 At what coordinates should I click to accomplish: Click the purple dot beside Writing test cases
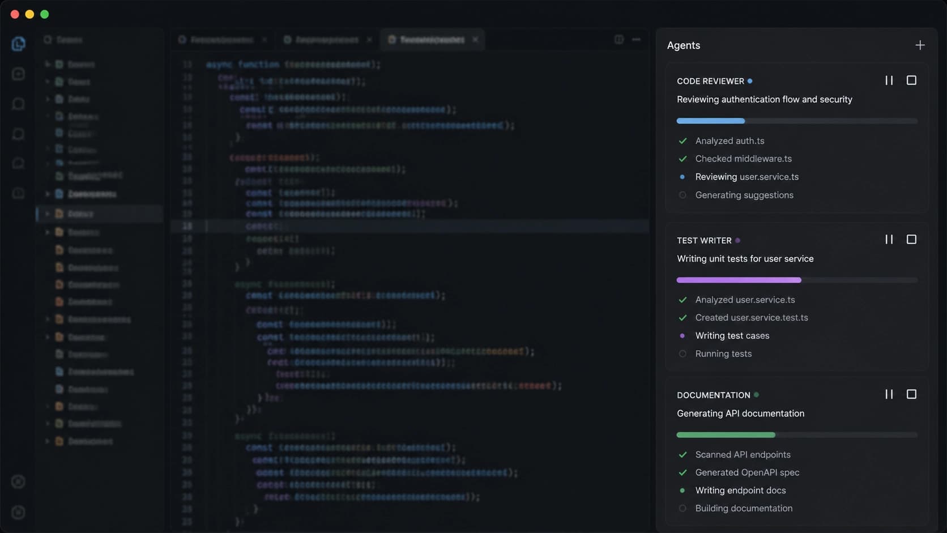[x=682, y=336]
